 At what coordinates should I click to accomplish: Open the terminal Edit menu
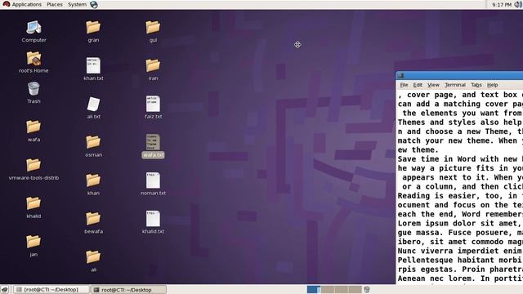(418, 85)
